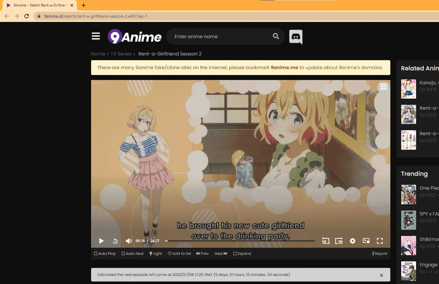Reload the page
The image size is (439, 284).
click(27, 16)
